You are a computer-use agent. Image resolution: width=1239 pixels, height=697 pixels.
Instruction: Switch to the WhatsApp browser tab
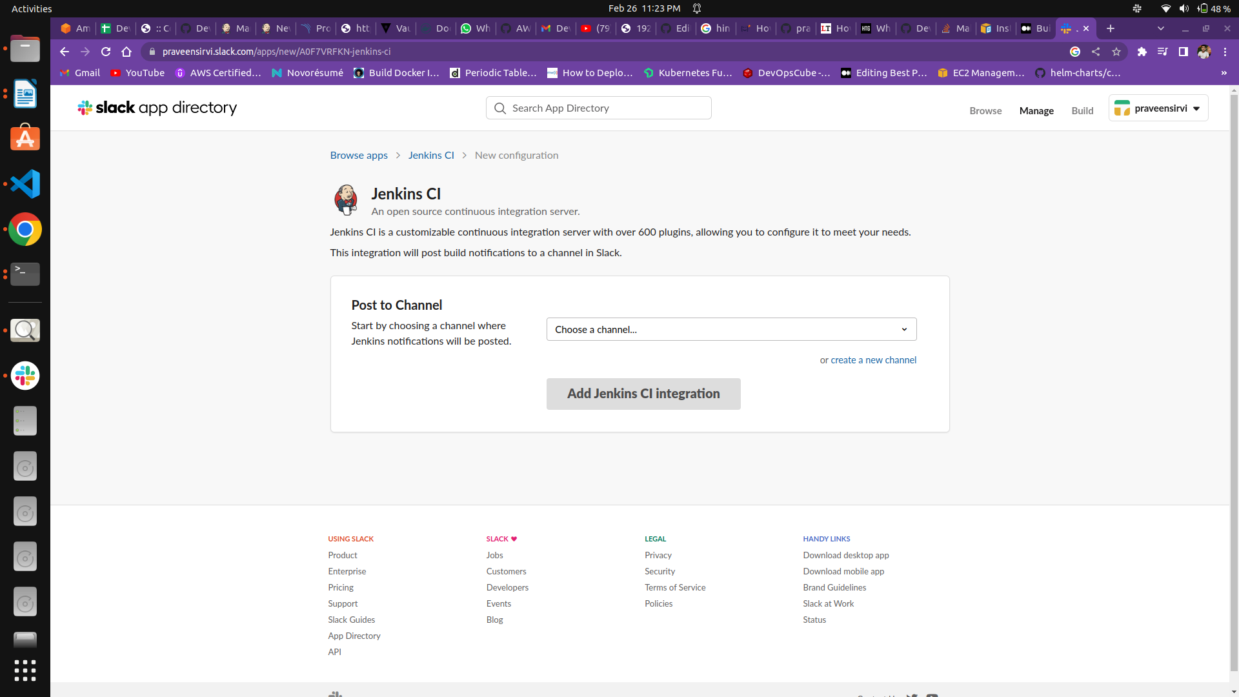point(476,28)
